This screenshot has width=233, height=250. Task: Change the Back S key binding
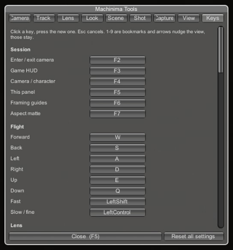117,148
